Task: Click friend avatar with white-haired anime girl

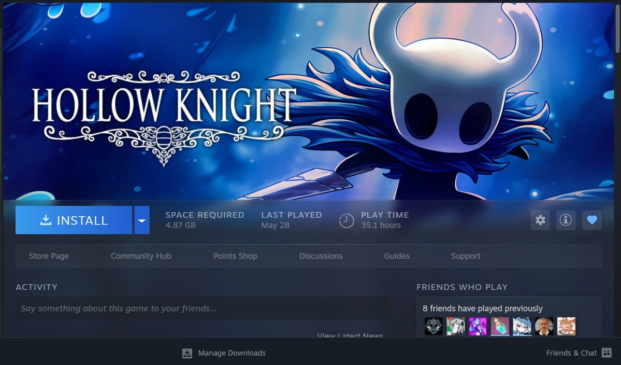Action: [x=523, y=327]
